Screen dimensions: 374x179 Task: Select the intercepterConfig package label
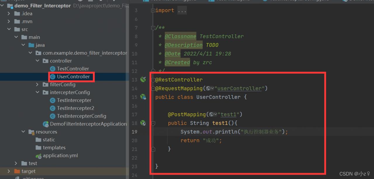click(x=70, y=93)
